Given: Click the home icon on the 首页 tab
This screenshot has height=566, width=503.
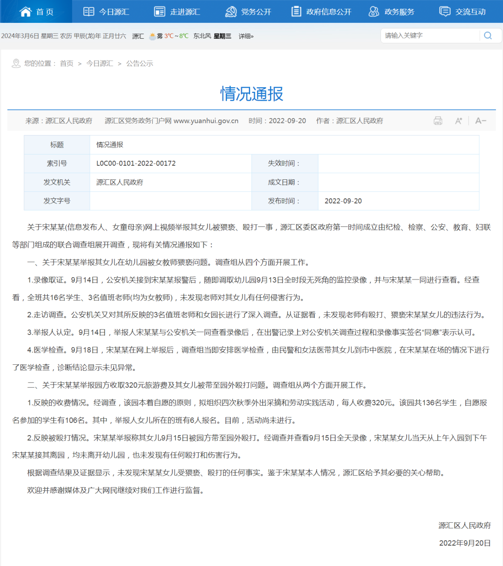Looking at the screenshot, I should point(26,11).
